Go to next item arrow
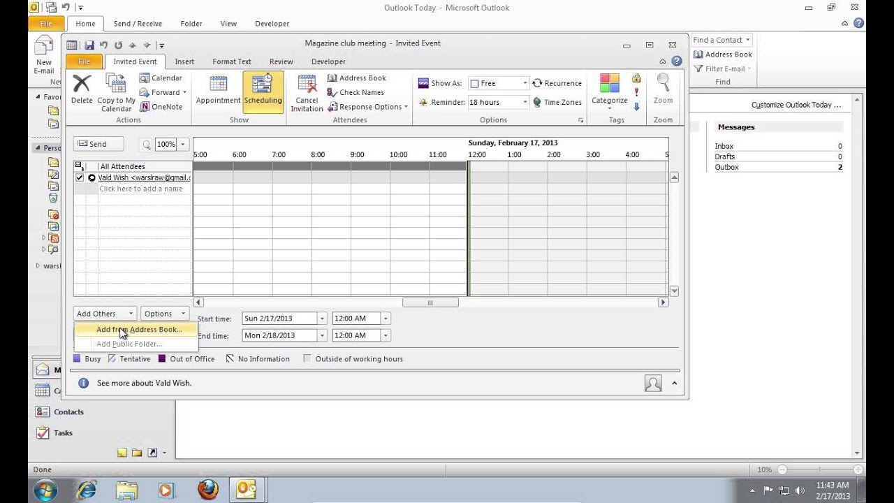 (x=147, y=45)
